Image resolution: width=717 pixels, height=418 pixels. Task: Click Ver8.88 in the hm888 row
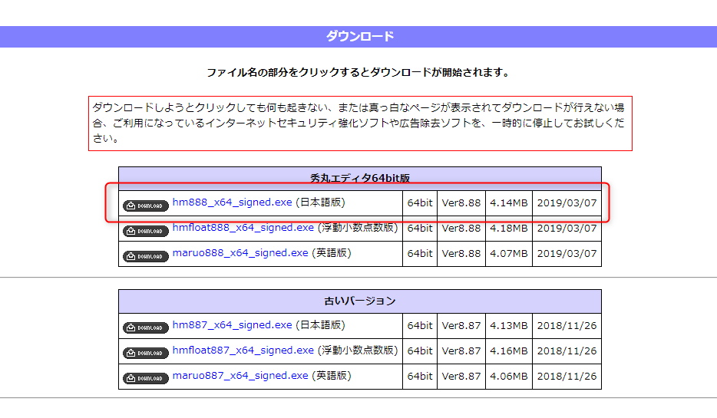tap(461, 202)
